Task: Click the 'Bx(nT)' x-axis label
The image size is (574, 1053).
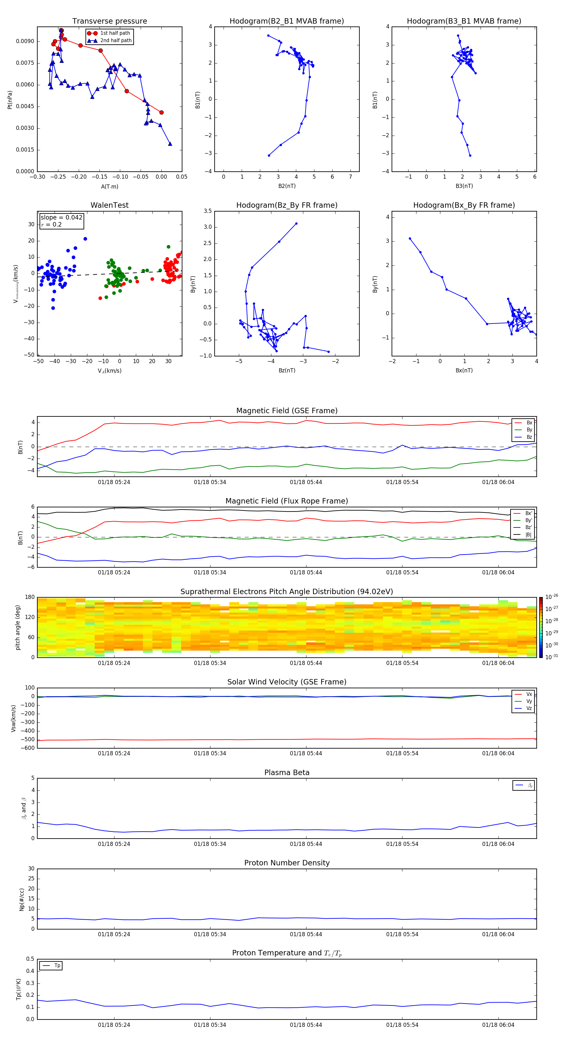Action: pyautogui.click(x=464, y=370)
